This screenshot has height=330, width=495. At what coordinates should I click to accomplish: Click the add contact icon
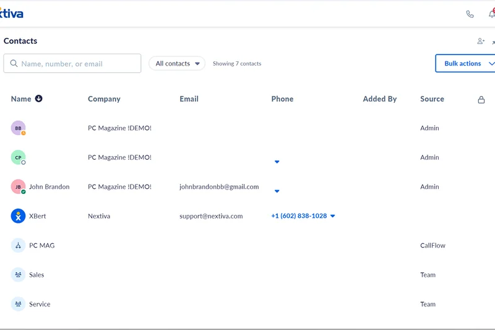point(481,41)
